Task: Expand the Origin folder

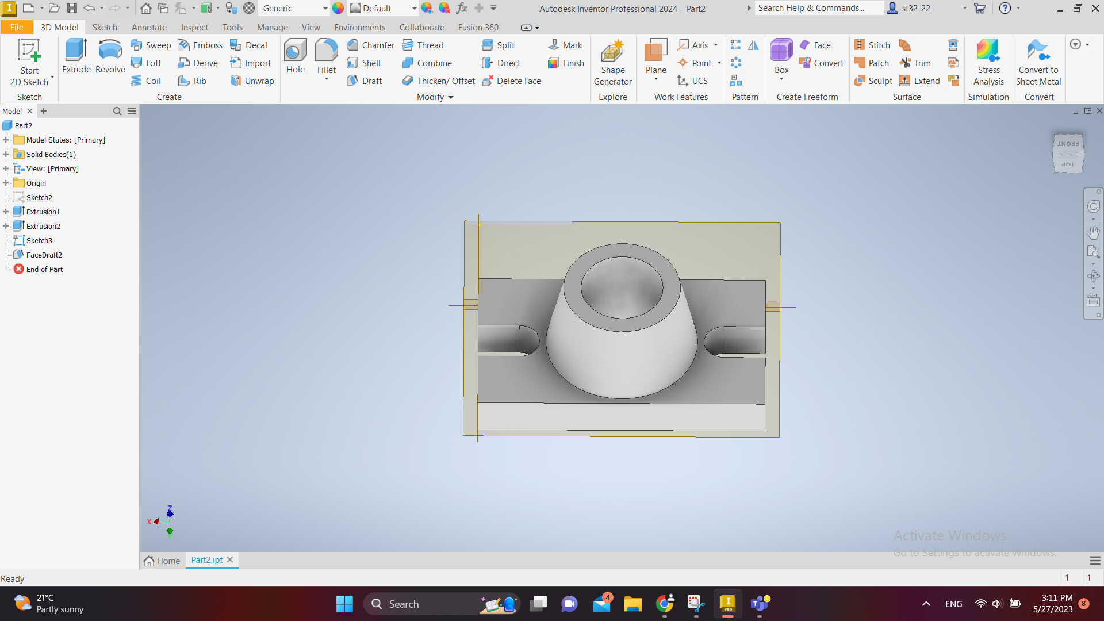Action: (x=6, y=182)
